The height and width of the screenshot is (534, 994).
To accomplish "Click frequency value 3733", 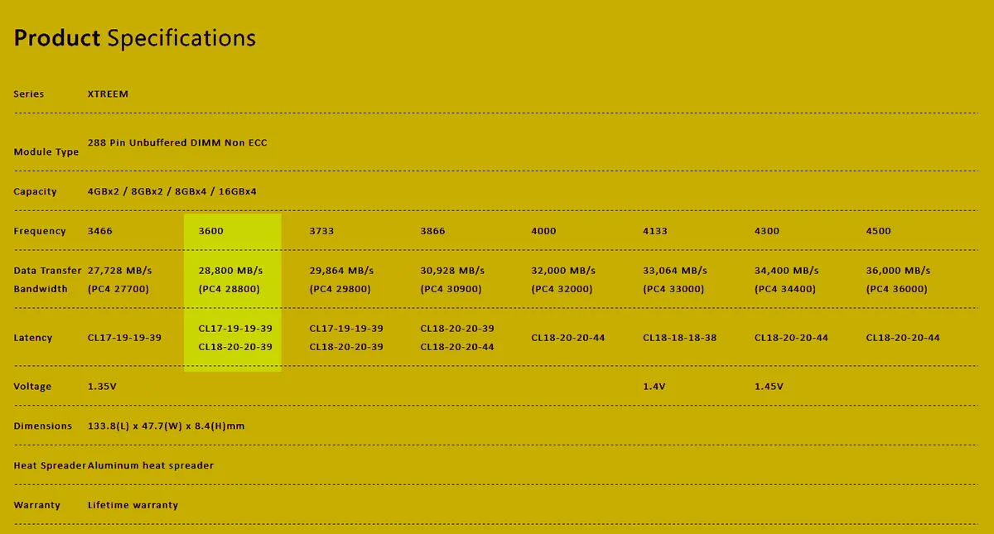I will [x=321, y=231].
